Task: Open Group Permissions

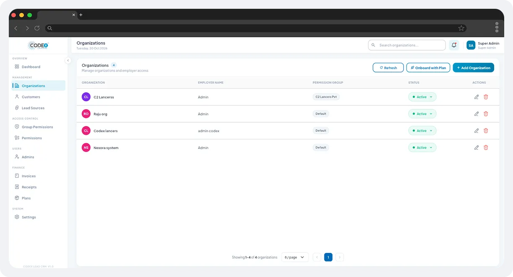Action: (38, 127)
